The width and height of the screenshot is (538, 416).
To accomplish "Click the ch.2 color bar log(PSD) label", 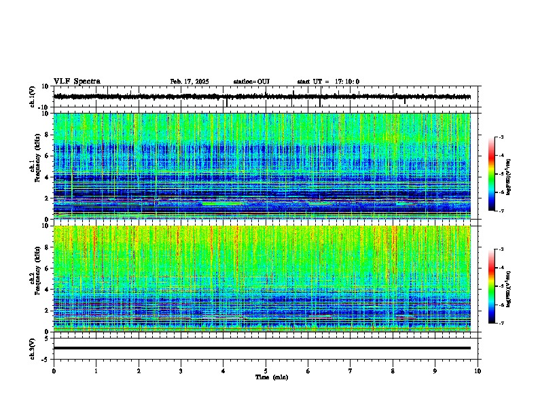I will coord(509,289).
